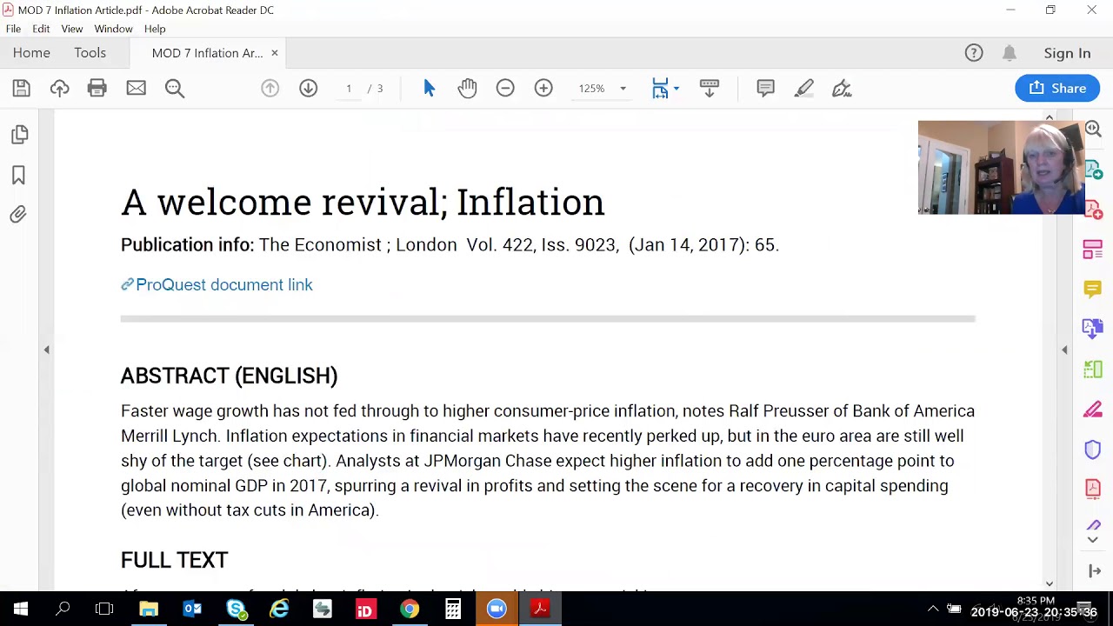Open Skype from the taskbar

[236, 609]
